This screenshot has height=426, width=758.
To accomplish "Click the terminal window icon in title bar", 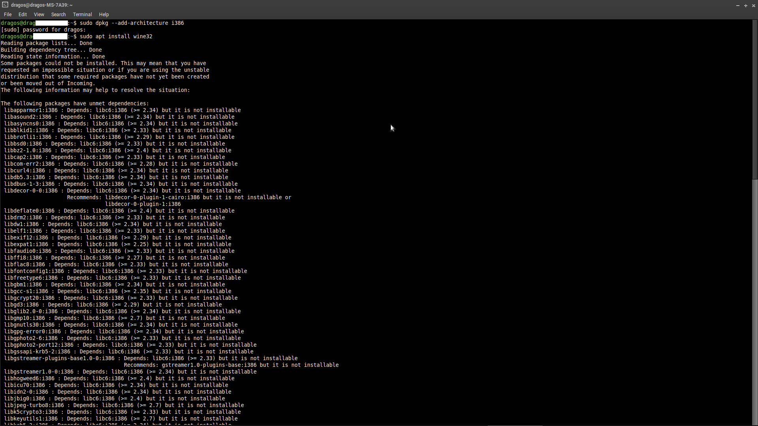I will point(5,5).
